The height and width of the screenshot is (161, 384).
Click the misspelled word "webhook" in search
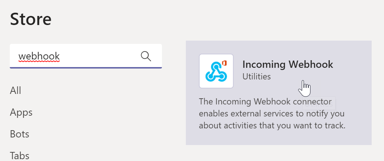coord(39,57)
